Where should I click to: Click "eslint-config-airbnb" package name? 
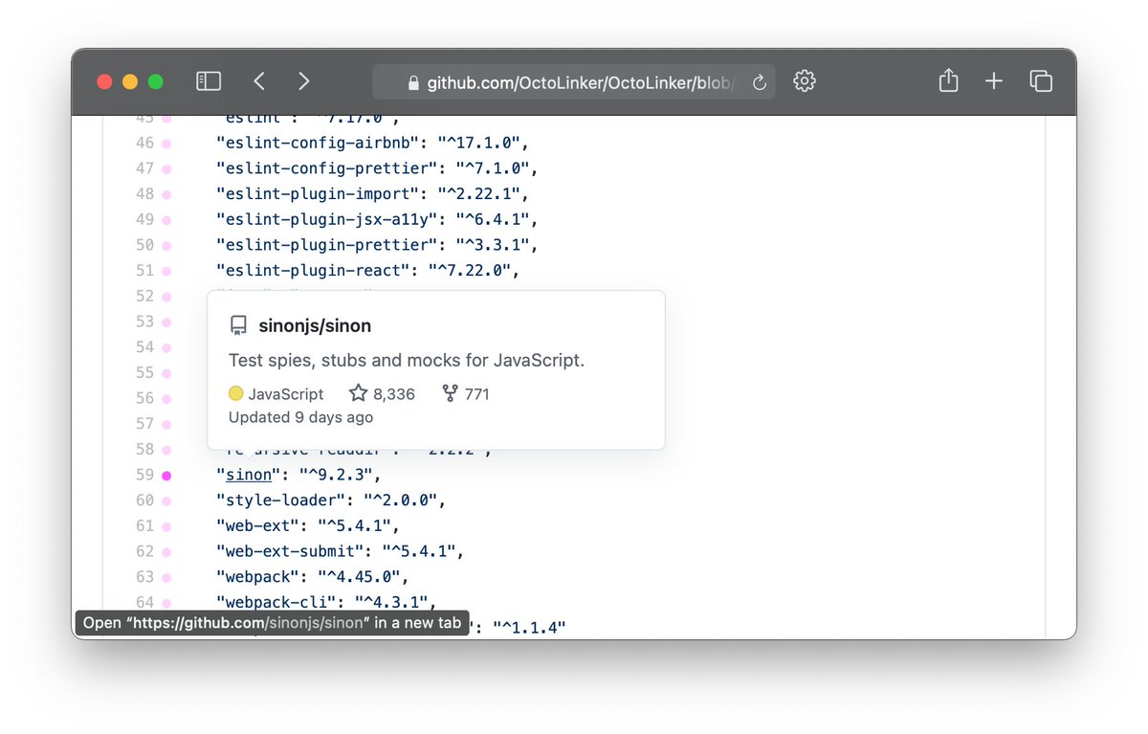coord(319,143)
